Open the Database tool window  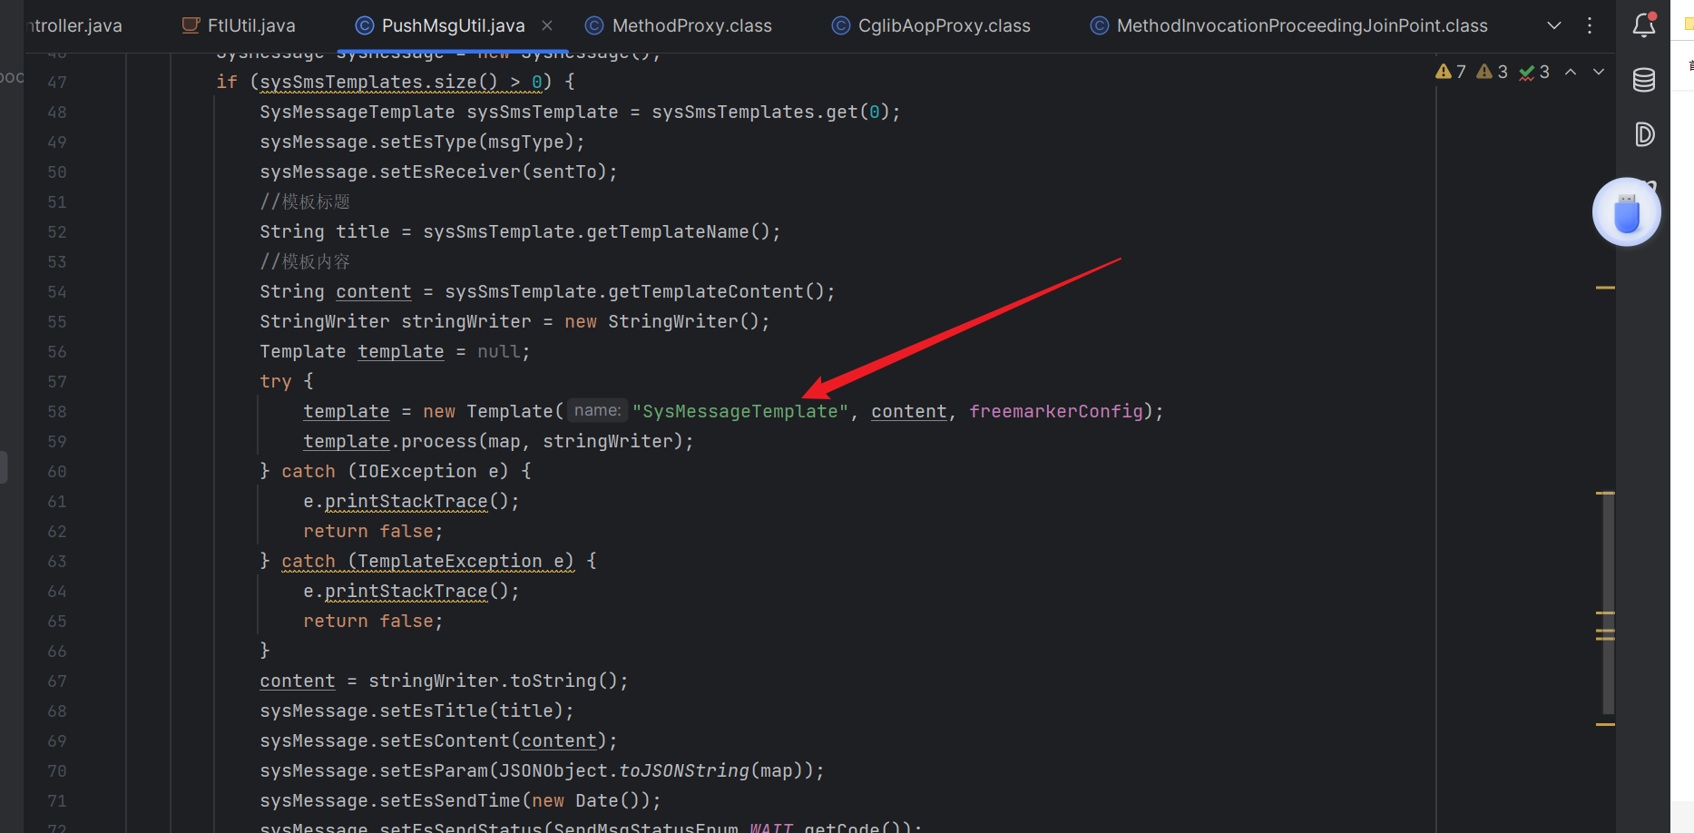click(1643, 80)
